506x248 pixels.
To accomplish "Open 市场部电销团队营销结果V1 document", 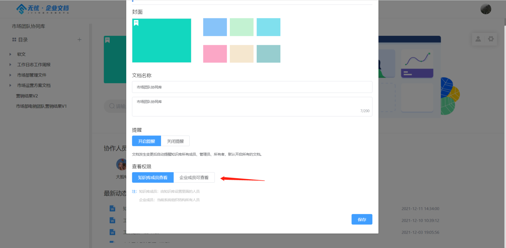I will [41, 106].
